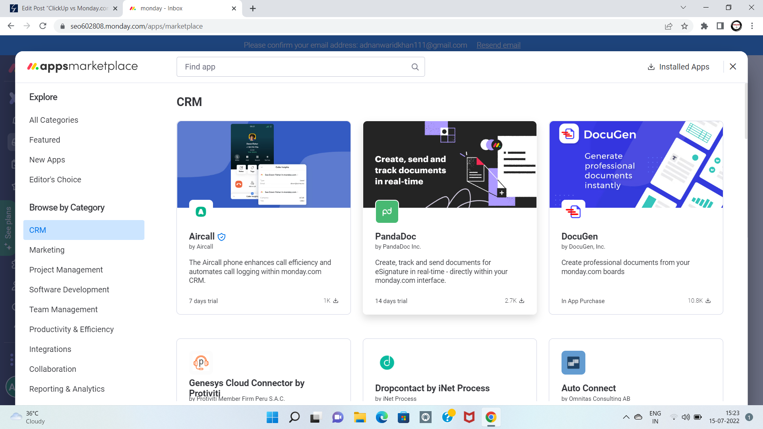This screenshot has width=763, height=429.
Task: Open Chrome side panel icon
Action: [x=720, y=26]
